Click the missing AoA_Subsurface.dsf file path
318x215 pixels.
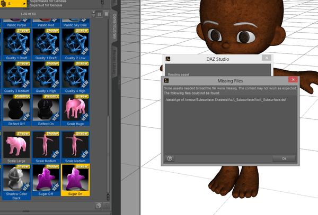226,100
